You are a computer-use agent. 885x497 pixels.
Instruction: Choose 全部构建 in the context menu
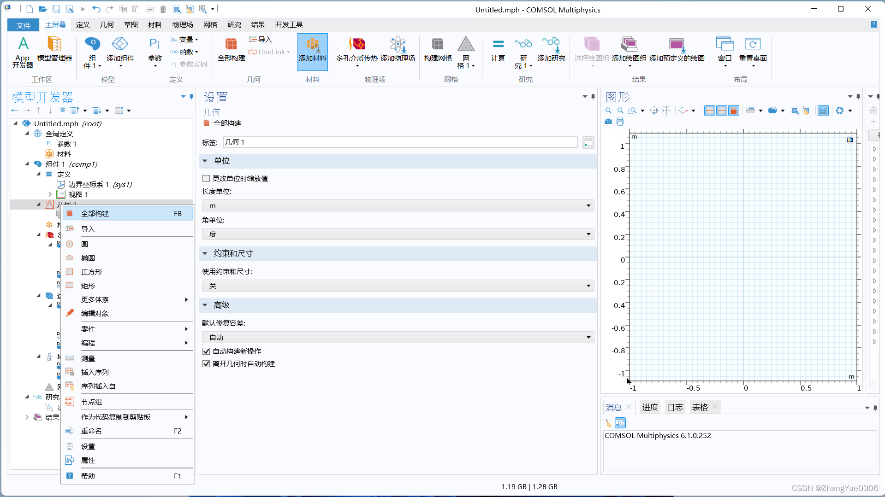127,214
